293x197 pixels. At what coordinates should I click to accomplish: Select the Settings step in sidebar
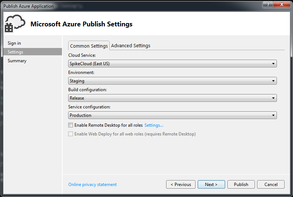(33, 52)
